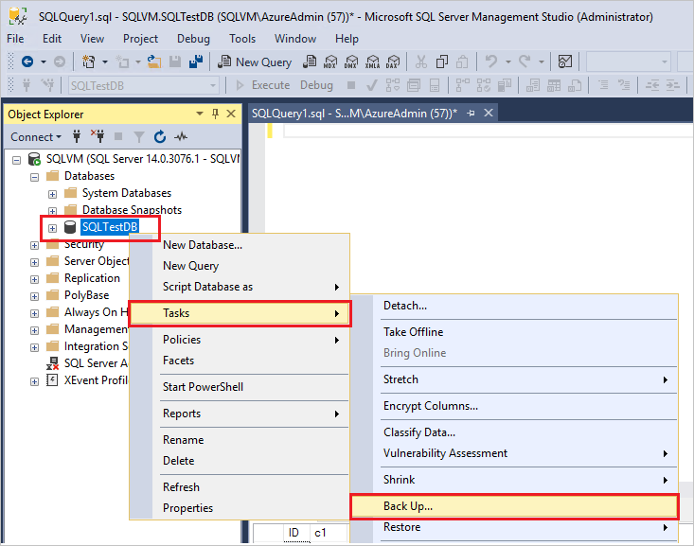Click the Connect dropdown in Object Explorer
This screenshot has height=546, width=694.
[x=36, y=137]
